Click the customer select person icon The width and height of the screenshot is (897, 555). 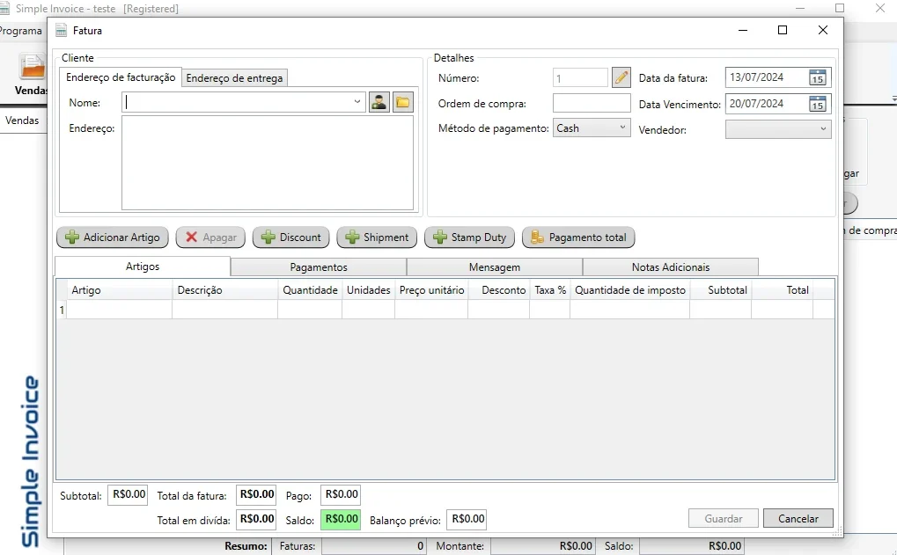[x=379, y=102]
